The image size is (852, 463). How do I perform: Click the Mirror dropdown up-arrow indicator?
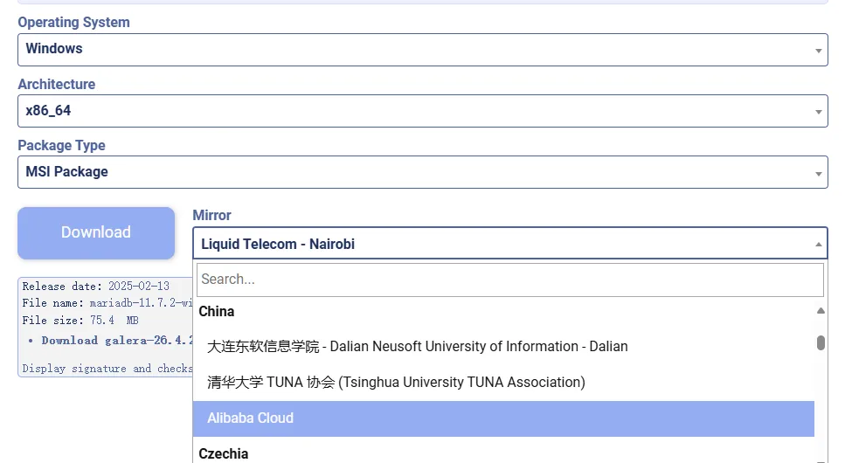(x=818, y=245)
